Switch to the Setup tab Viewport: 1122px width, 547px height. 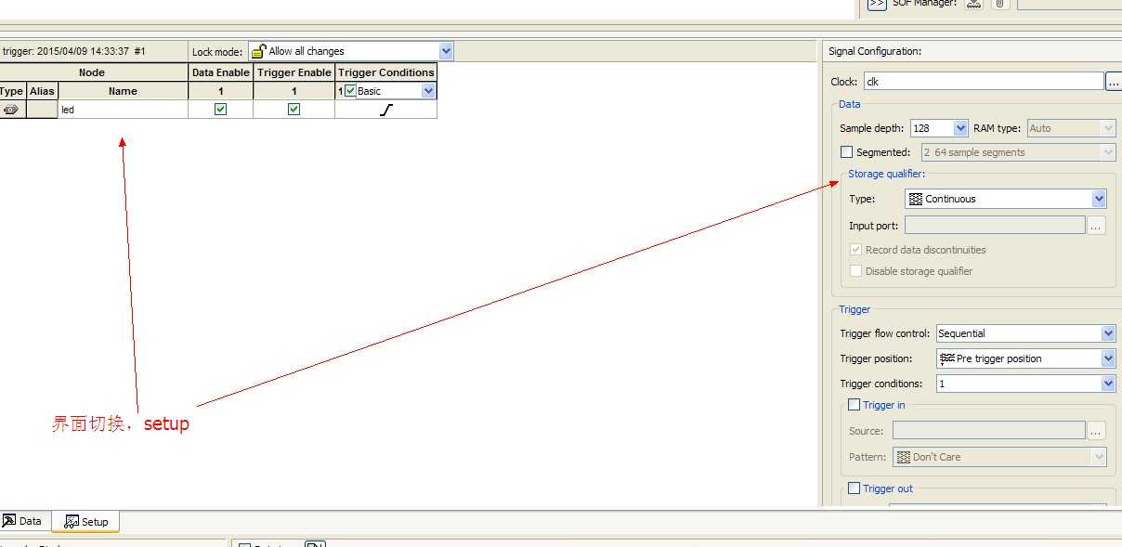(x=86, y=522)
